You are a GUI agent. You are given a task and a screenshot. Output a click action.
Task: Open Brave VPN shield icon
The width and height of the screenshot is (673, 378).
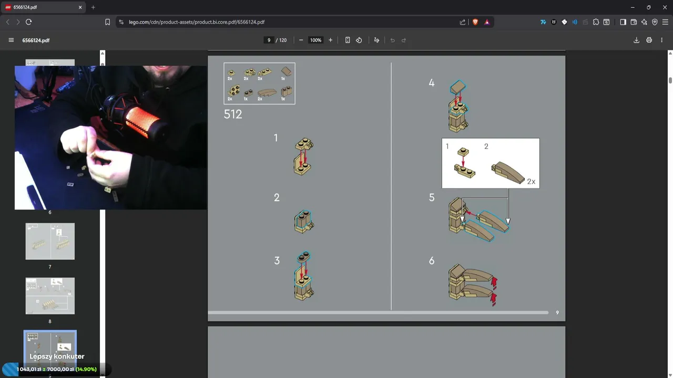[655, 22]
